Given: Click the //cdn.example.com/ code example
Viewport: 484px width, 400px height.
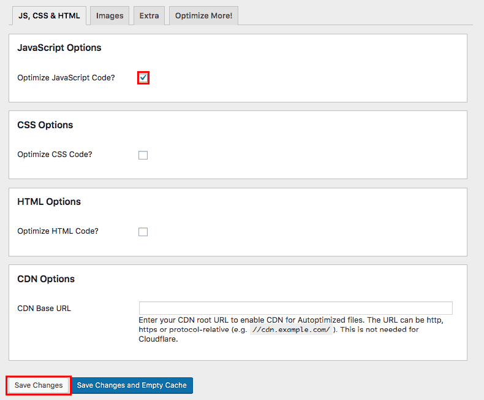Looking at the screenshot, I should [291, 330].
